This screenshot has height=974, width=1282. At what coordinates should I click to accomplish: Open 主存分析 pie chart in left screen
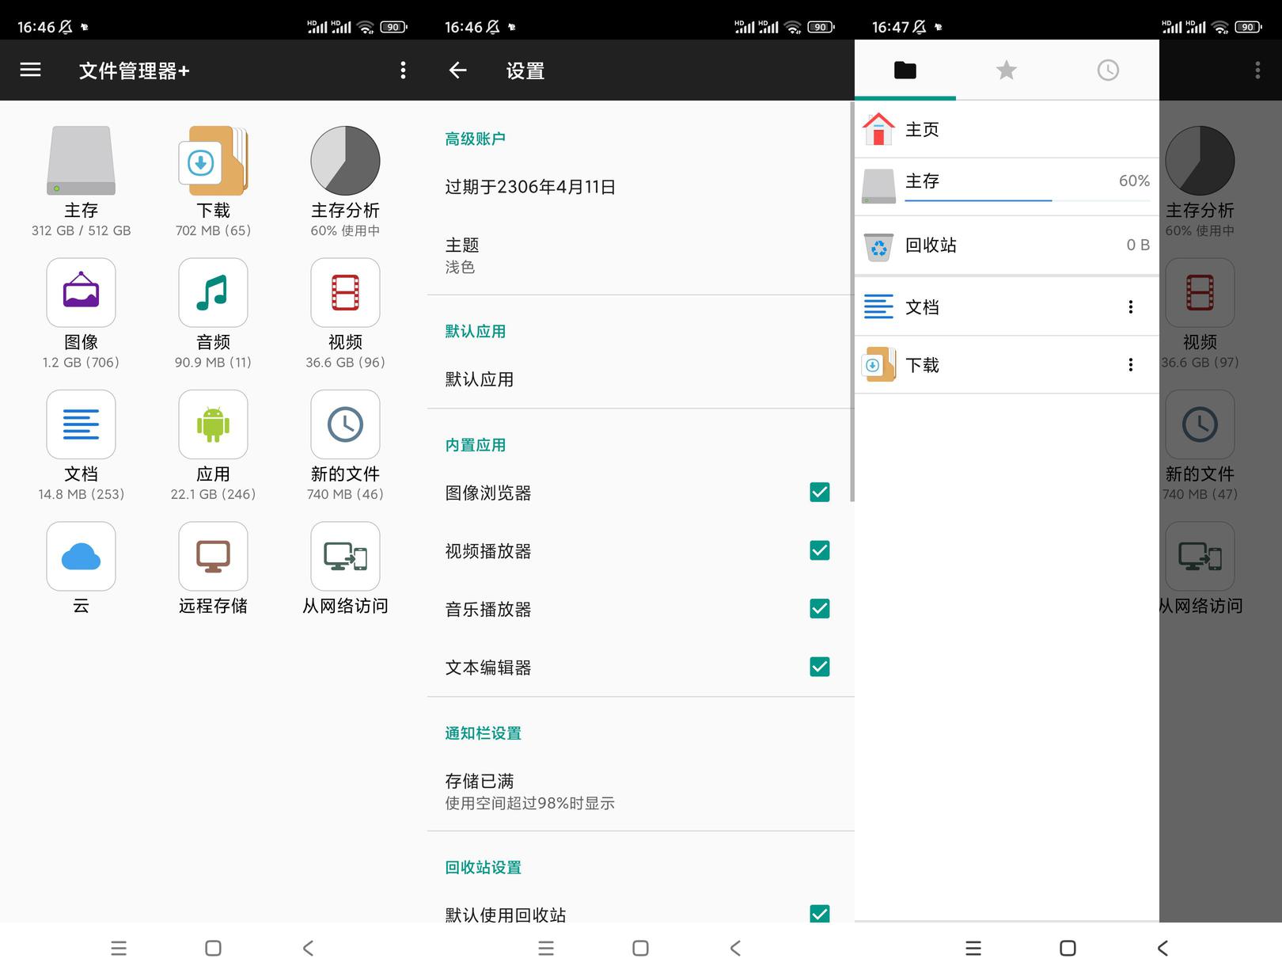coord(345,161)
